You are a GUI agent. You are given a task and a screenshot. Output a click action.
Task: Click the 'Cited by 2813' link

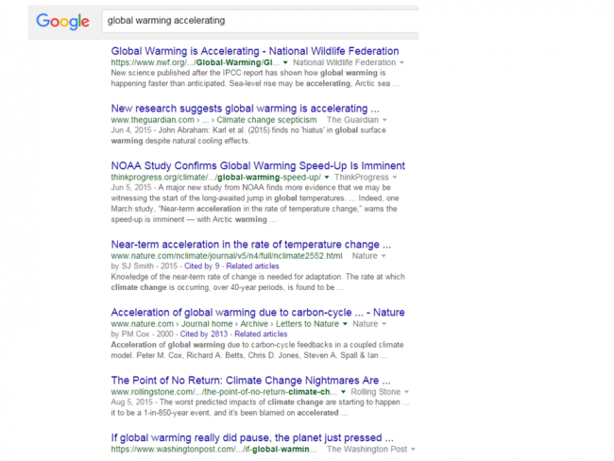click(204, 334)
